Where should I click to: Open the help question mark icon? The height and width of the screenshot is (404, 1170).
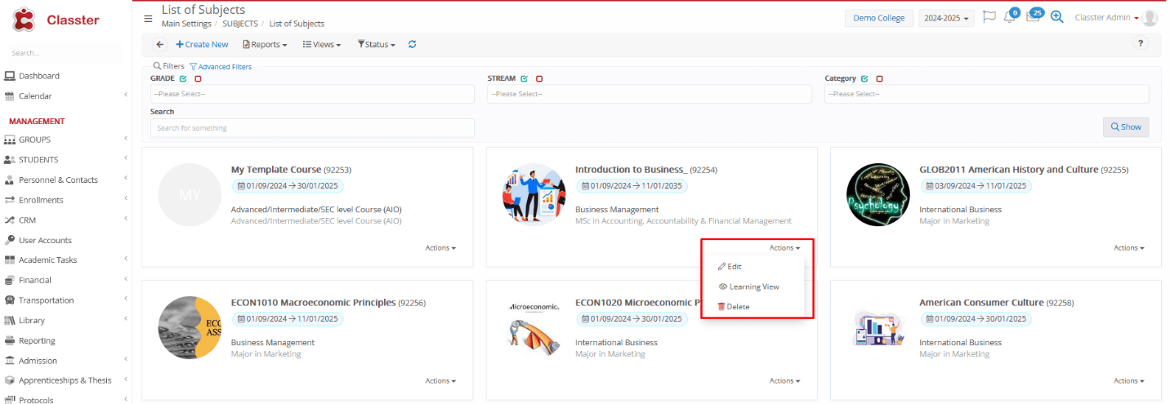1141,44
